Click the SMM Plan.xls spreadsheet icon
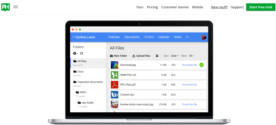The image size is (276, 125). (114, 75)
